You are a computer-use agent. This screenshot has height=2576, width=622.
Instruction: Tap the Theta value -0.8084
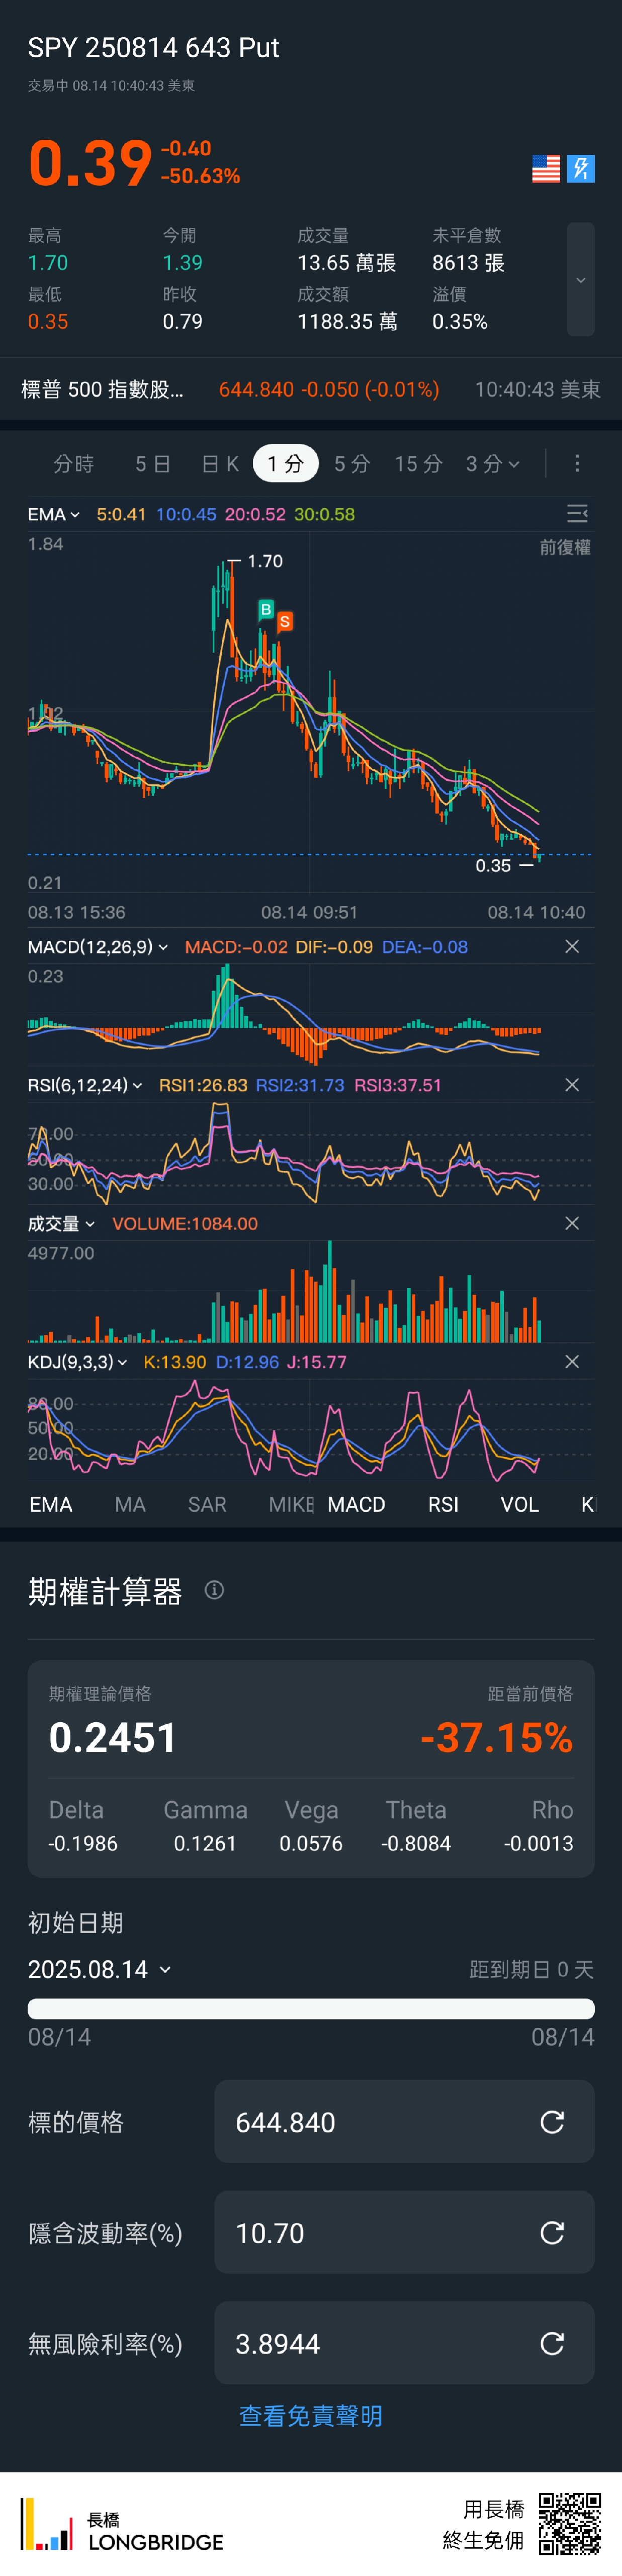(416, 1843)
